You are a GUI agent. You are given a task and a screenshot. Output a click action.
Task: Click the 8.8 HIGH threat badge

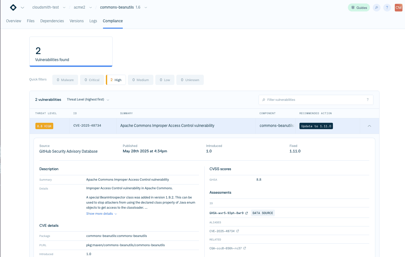click(x=44, y=126)
